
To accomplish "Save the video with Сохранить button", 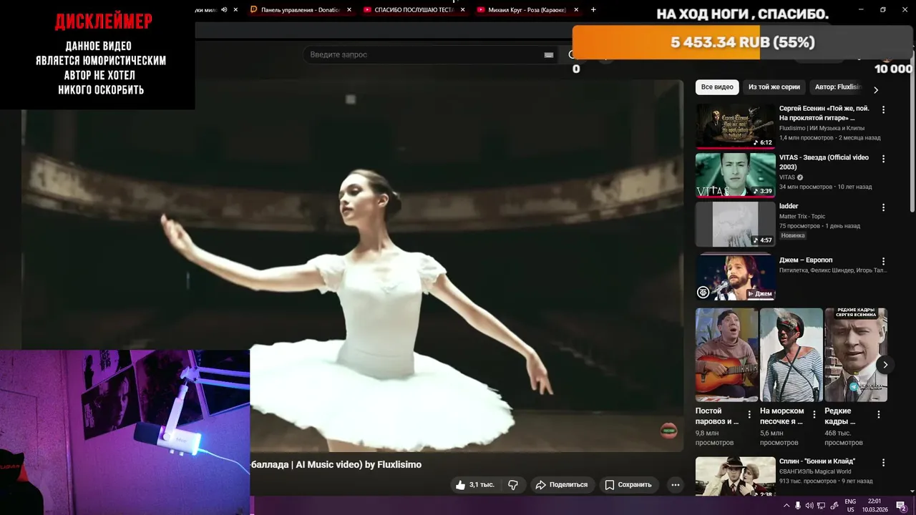I will pyautogui.click(x=628, y=485).
